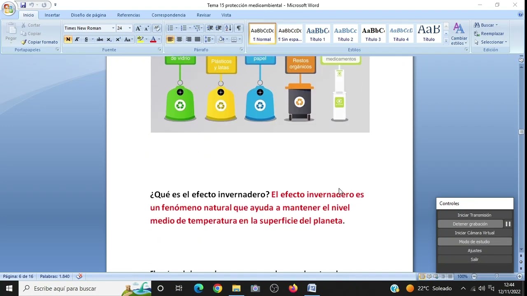Open font size dropdown
Screen dimensions: 527x296
pyautogui.click(x=130, y=28)
